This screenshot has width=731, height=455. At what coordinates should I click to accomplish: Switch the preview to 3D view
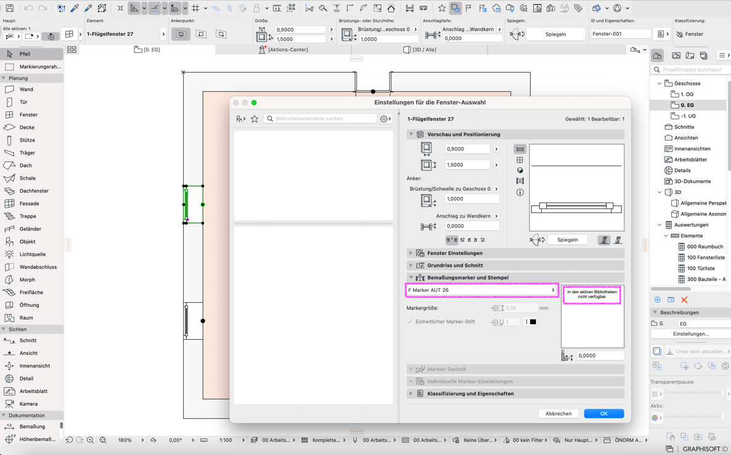[520, 171]
